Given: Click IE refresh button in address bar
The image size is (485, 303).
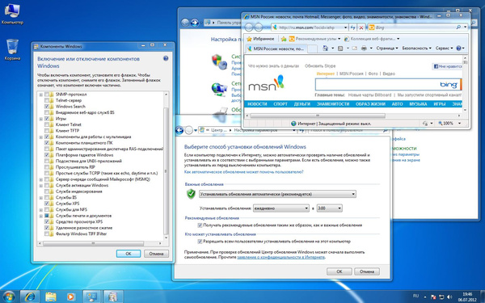Looking at the screenshot, I should click(353, 27).
